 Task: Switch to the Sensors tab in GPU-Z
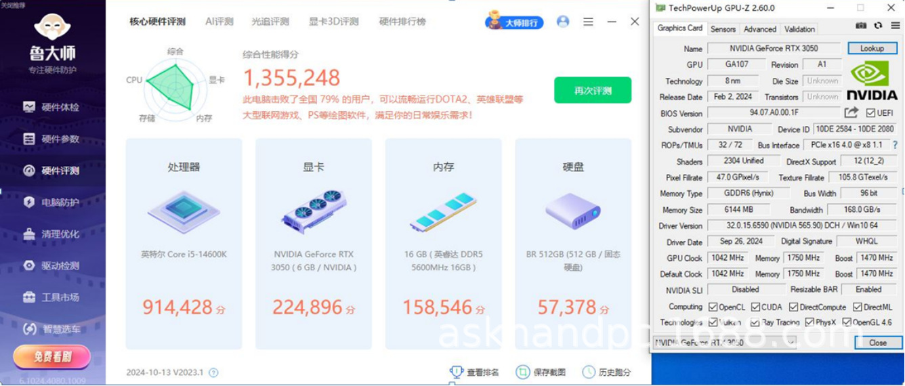click(723, 29)
